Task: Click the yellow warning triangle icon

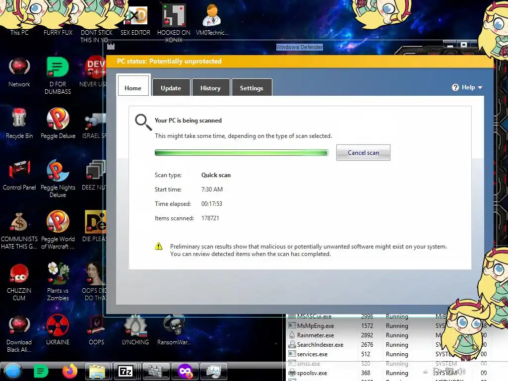Action: coord(158,246)
